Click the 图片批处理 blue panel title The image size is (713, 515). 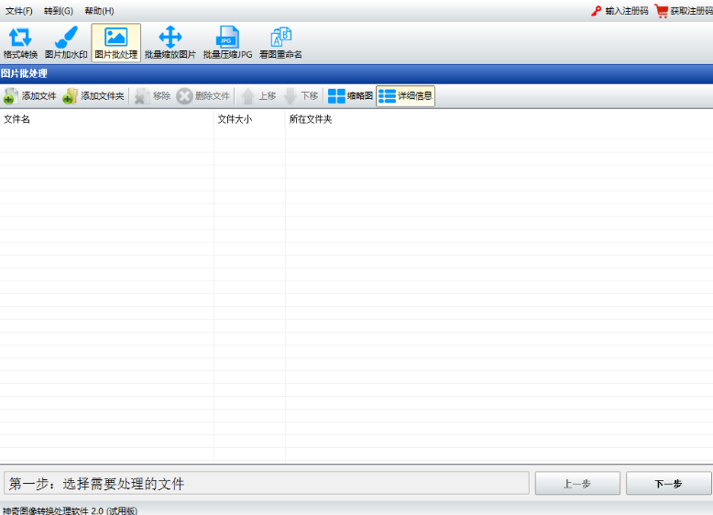coord(24,73)
